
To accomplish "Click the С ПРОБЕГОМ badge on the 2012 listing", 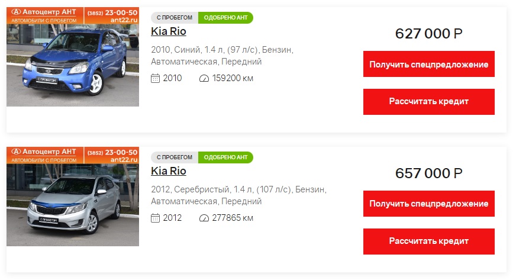I will 175,157.
